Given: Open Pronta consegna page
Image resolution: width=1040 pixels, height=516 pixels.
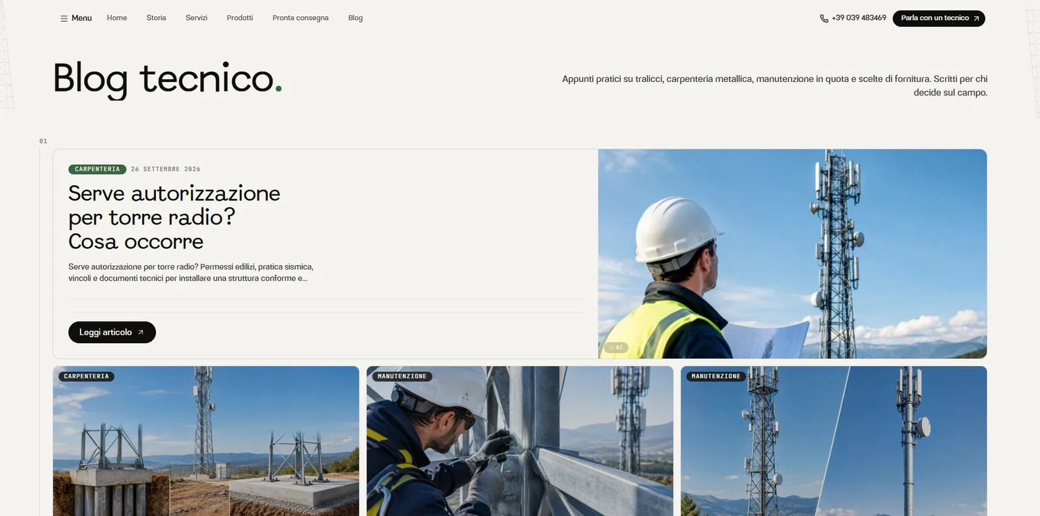Looking at the screenshot, I should 300,18.
